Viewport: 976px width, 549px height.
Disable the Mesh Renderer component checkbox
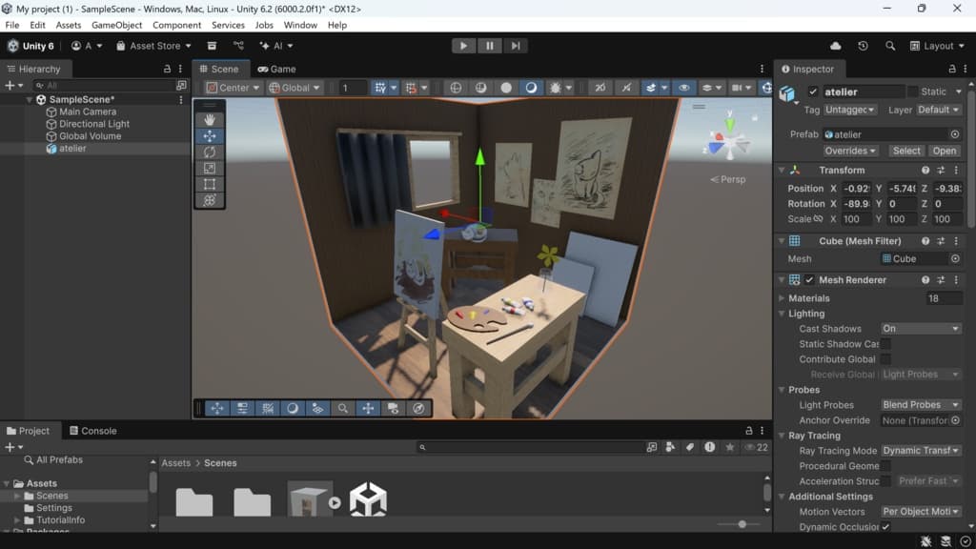pyautogui.click(x=809, y=280)
